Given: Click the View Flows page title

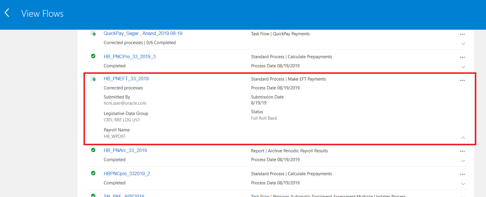Looking at the screenshot, I should [x=42, y=14].
